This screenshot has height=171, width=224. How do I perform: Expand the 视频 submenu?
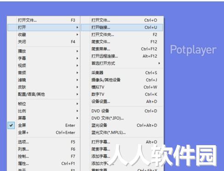point(43,65)
